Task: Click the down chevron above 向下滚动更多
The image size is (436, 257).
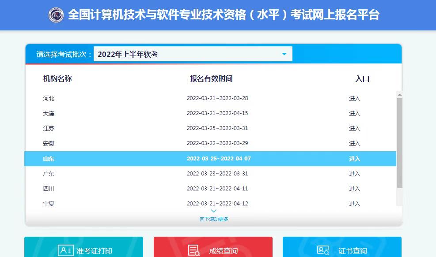Action: 214,211
